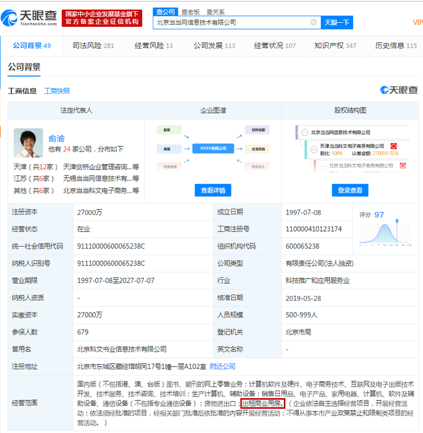
Task: Click the 历史股东 node in enterprise graph
Action: point(169,166)
